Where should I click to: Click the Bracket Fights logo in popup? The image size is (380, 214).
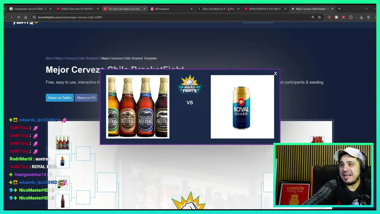190,85
